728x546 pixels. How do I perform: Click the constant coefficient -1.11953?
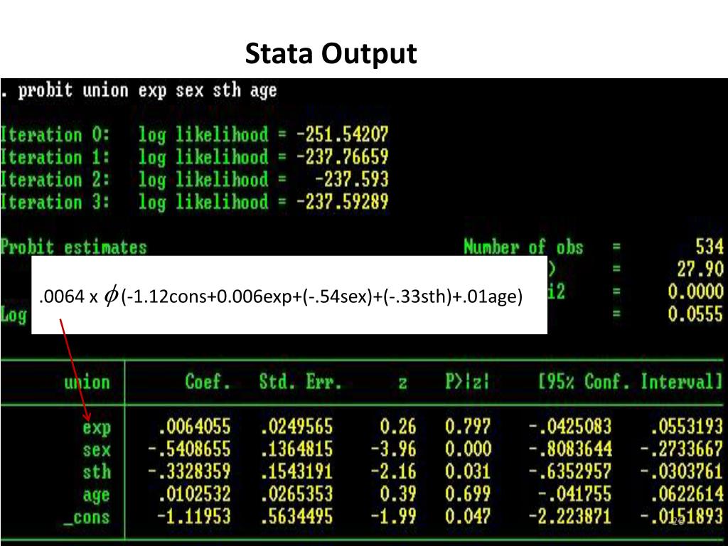coord(193,516)
